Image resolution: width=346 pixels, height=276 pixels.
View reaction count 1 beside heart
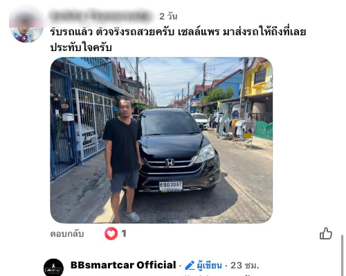124,233
